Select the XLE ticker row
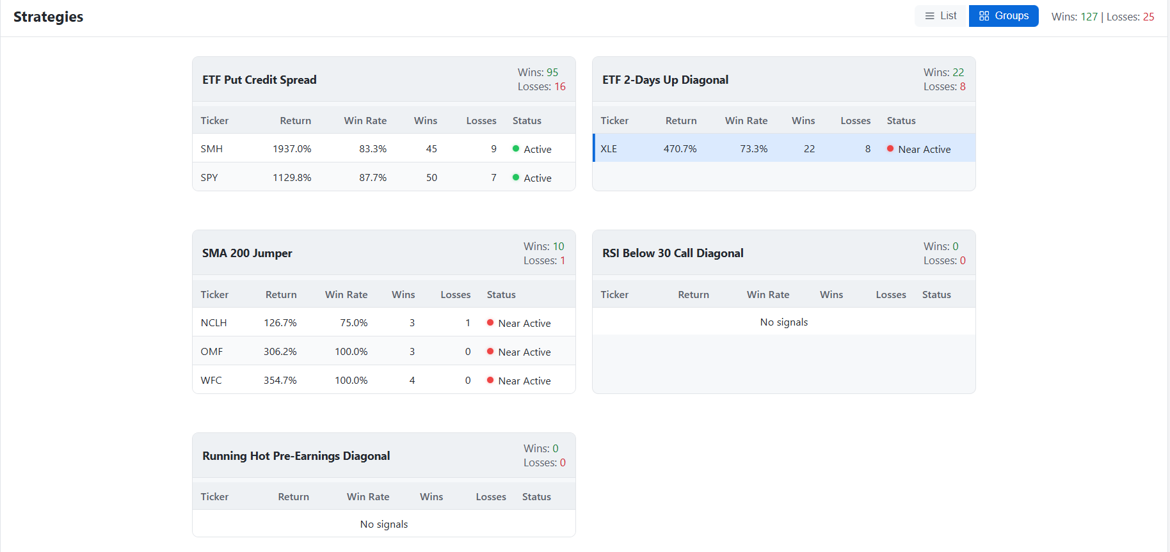 784,148
